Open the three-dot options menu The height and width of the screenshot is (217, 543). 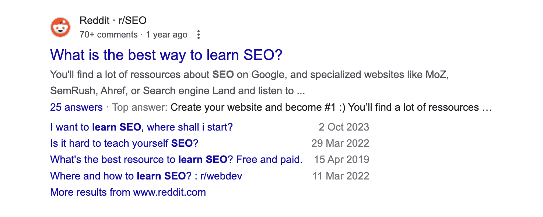pyautogui.click(x=198, y=34)
